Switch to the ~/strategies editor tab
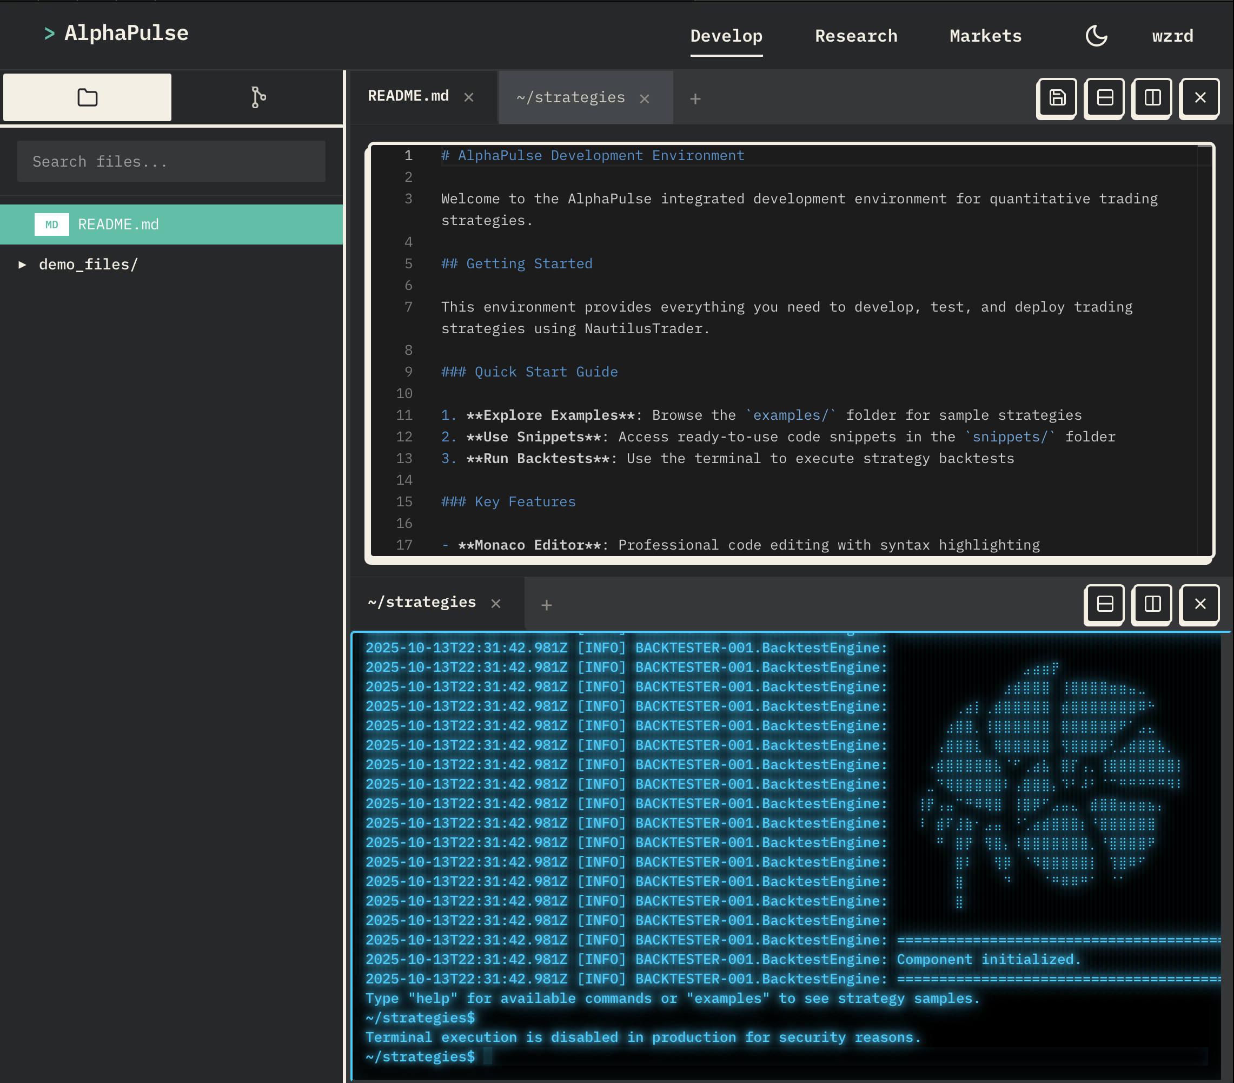 point(570,97)
